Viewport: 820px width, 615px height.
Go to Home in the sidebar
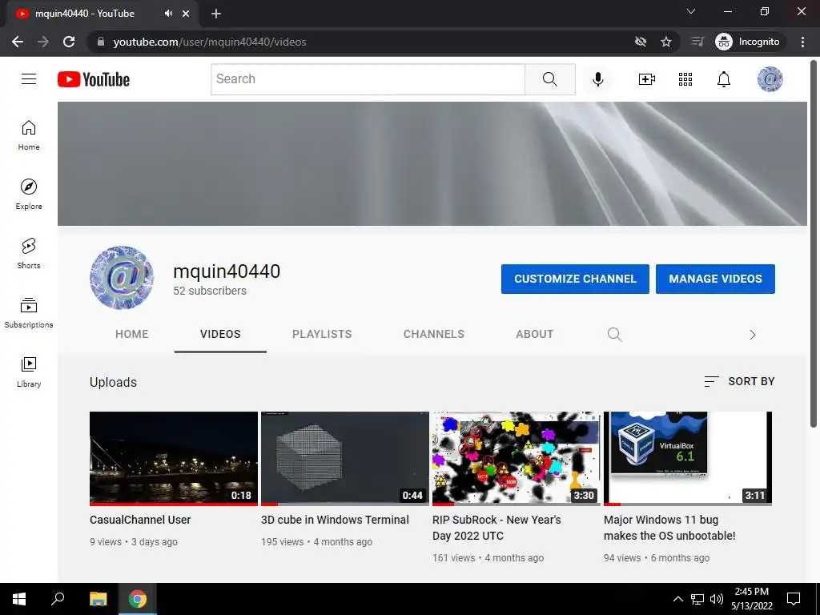(x=29, y=135)
